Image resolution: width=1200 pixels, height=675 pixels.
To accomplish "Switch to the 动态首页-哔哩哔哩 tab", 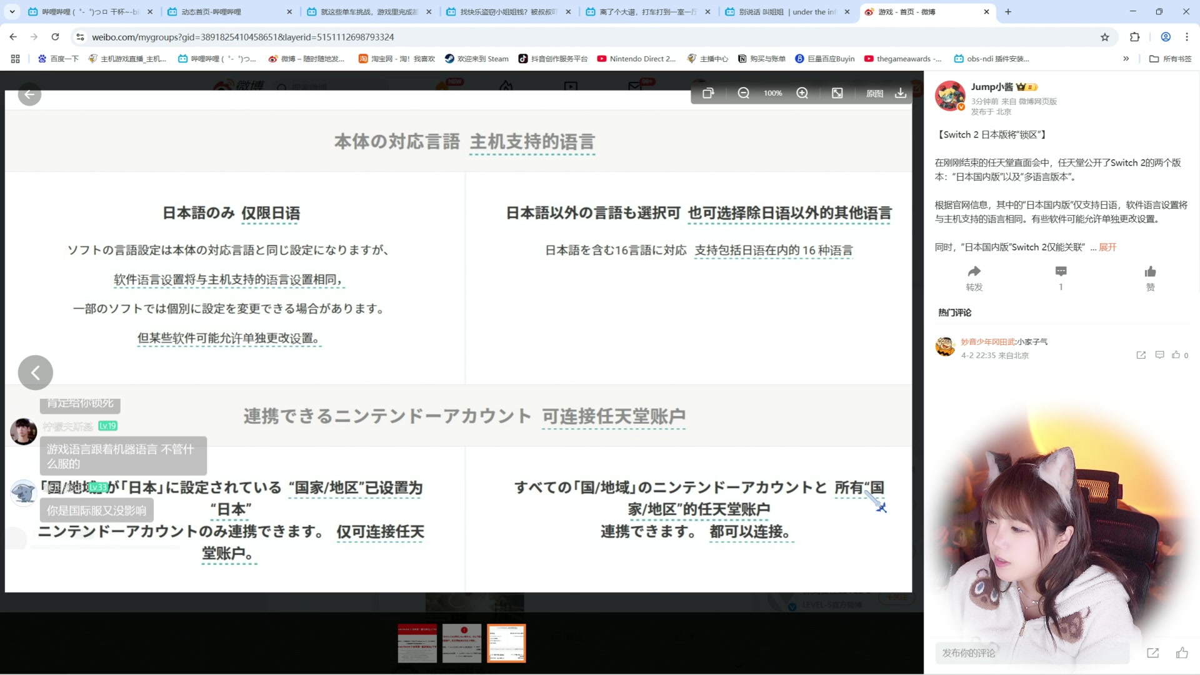I will pos(228,12).
